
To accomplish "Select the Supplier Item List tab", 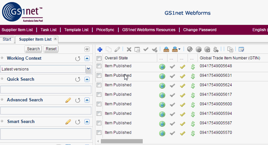I will coord(35,39).
